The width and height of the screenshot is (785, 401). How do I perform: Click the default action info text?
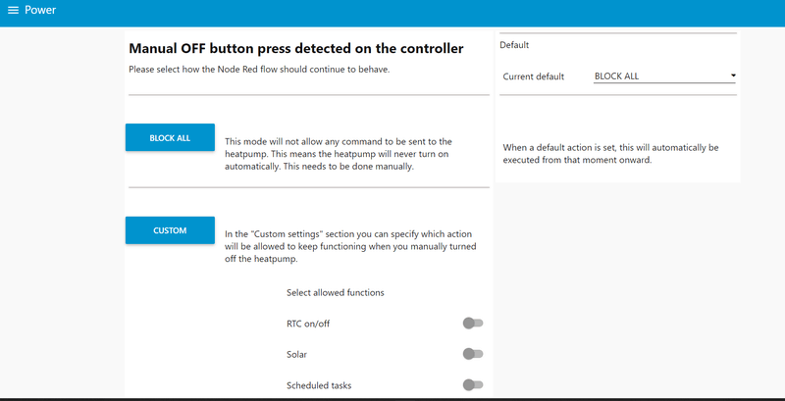tap(610, 154)
